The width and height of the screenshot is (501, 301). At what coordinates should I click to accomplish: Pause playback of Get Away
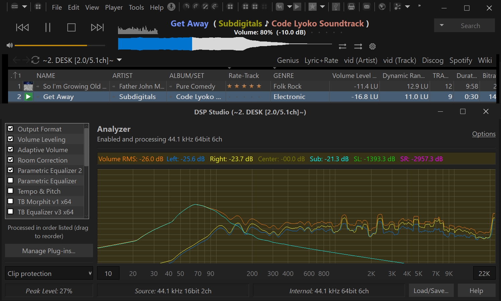48,27
